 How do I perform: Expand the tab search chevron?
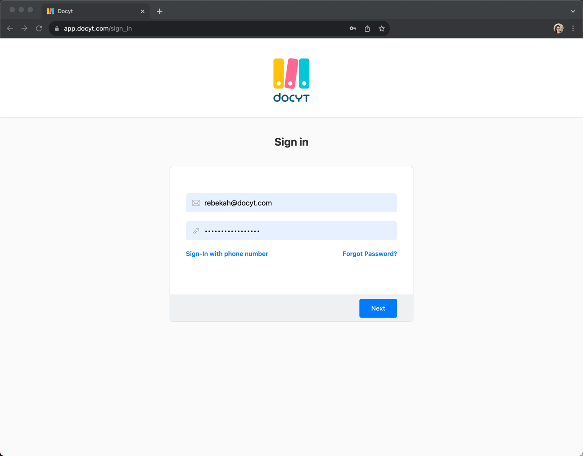[573, 11]
